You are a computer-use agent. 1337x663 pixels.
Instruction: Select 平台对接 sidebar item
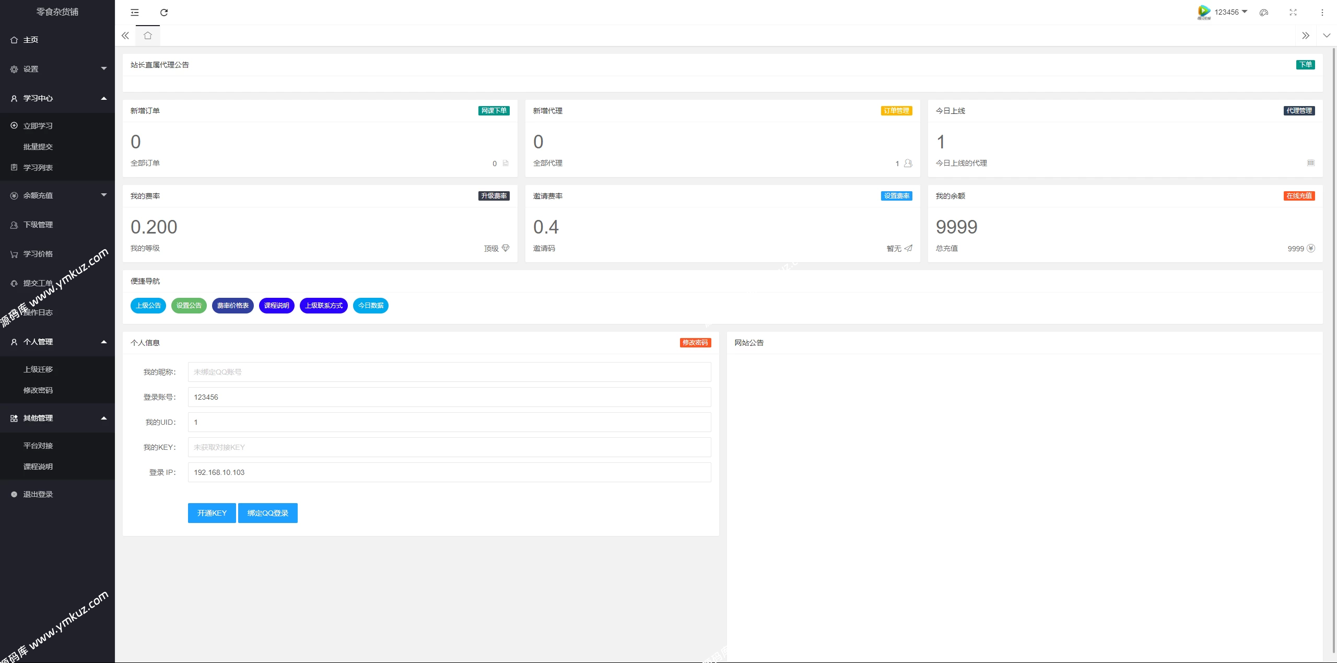tap(38, 446)
